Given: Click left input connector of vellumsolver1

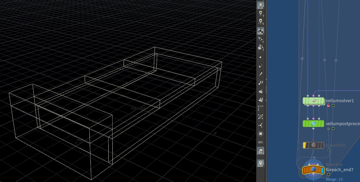Looking at the screenshot, I should [308, 96].
